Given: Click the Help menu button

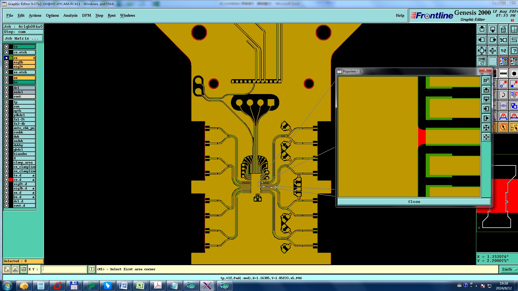Looking at the screenshot, I should point(400,15).
